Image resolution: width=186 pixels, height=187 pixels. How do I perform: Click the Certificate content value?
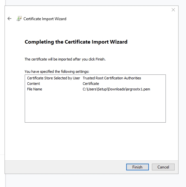pos(91,84)
